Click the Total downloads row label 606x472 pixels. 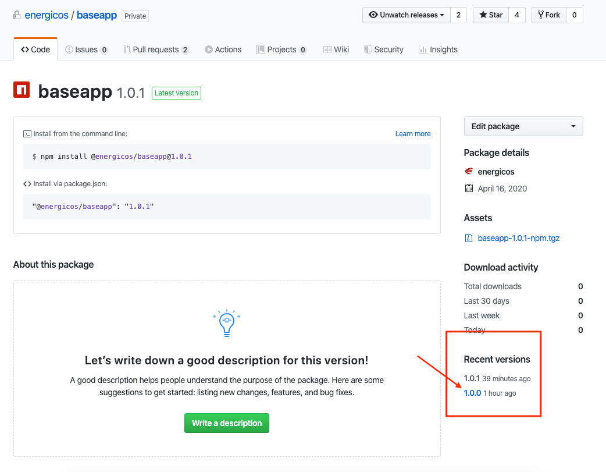click(x=493, y=286)
